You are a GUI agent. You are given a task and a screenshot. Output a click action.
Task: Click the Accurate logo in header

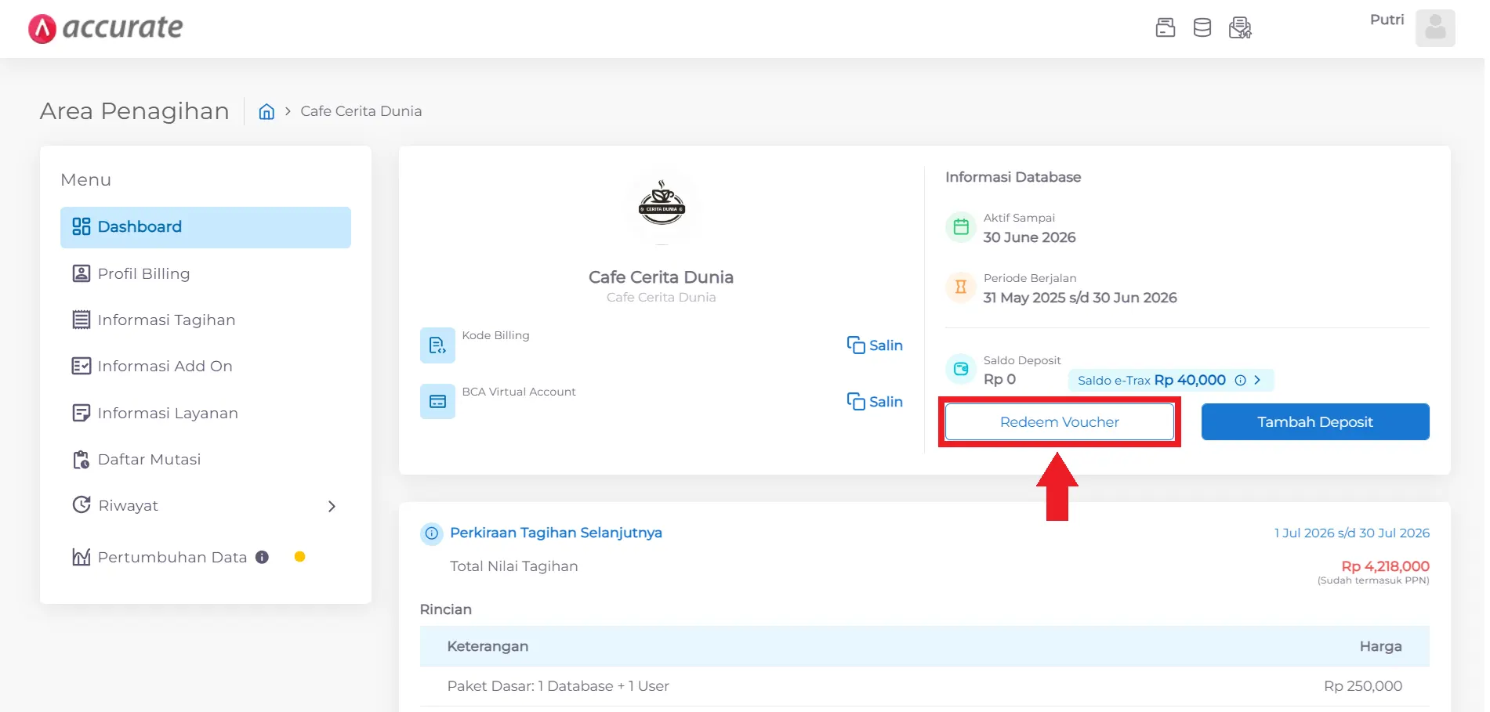[105, 28]
